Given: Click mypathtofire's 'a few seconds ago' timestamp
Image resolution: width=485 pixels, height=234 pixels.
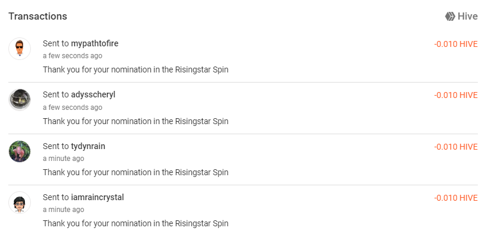Looking at the screenshot, I should tap(73, 56).
